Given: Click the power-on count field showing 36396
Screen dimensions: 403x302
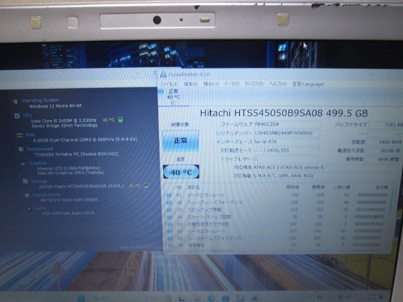Looking at the screenshot, I should [x=384, y=151].
